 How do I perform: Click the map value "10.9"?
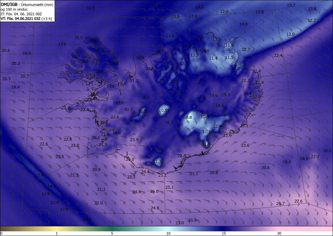point(204,117)
